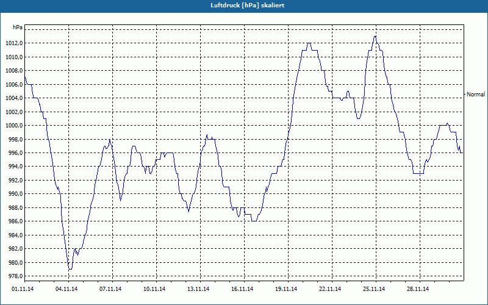Click the 22.11.14 date label

click(330, 289)
